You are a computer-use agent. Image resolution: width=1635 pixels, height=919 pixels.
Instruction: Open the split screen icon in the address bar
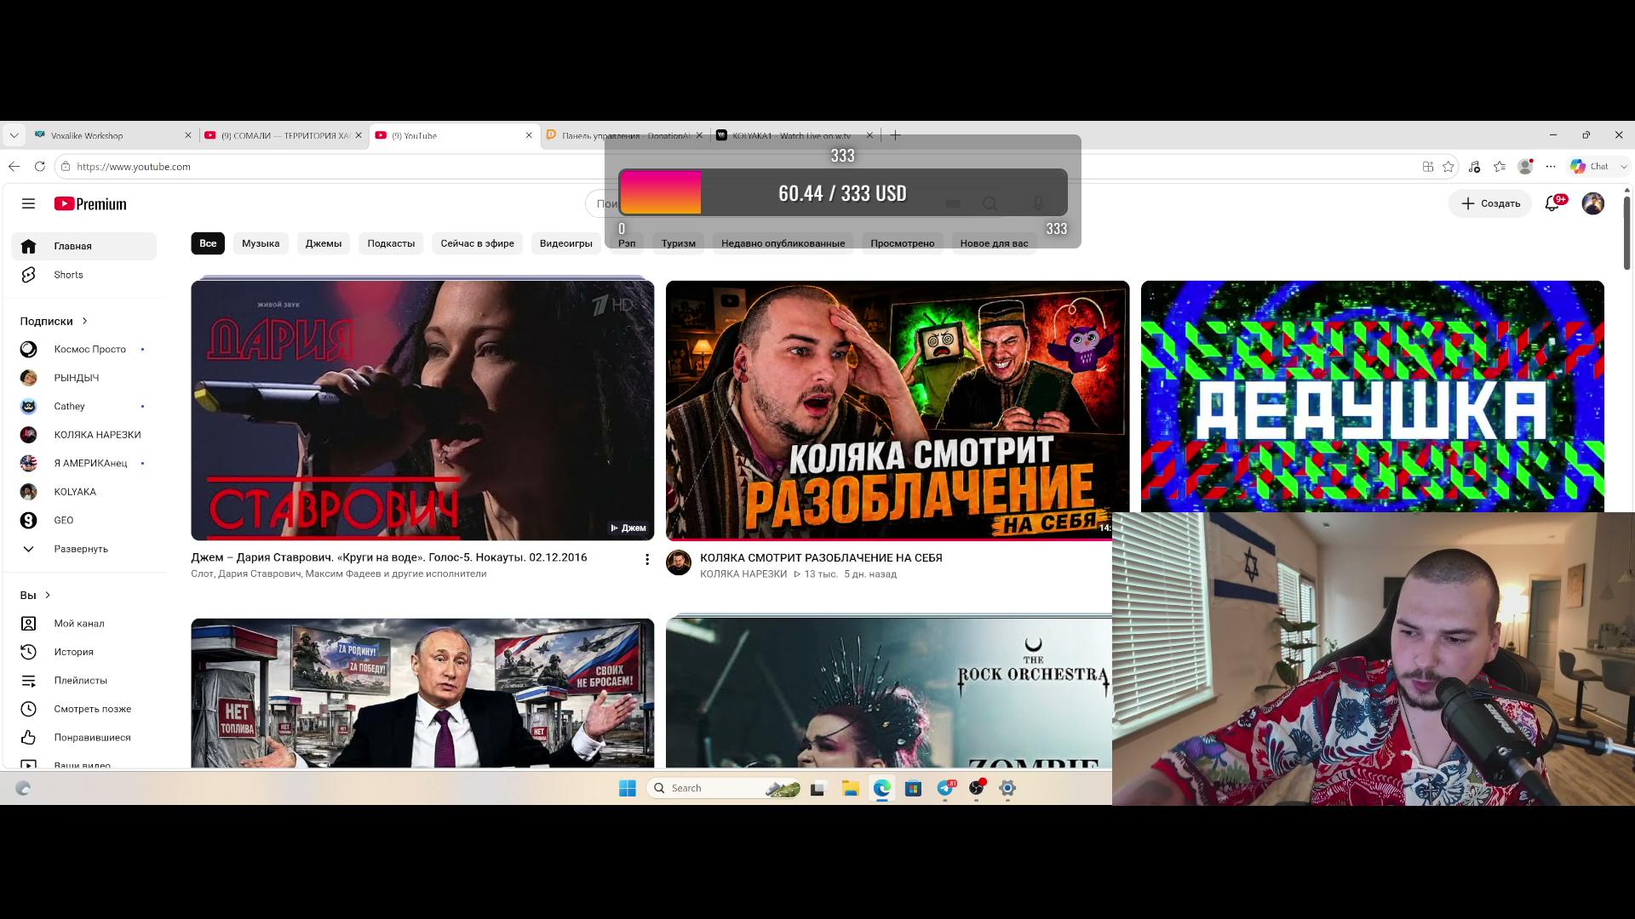pos(1428,167)
